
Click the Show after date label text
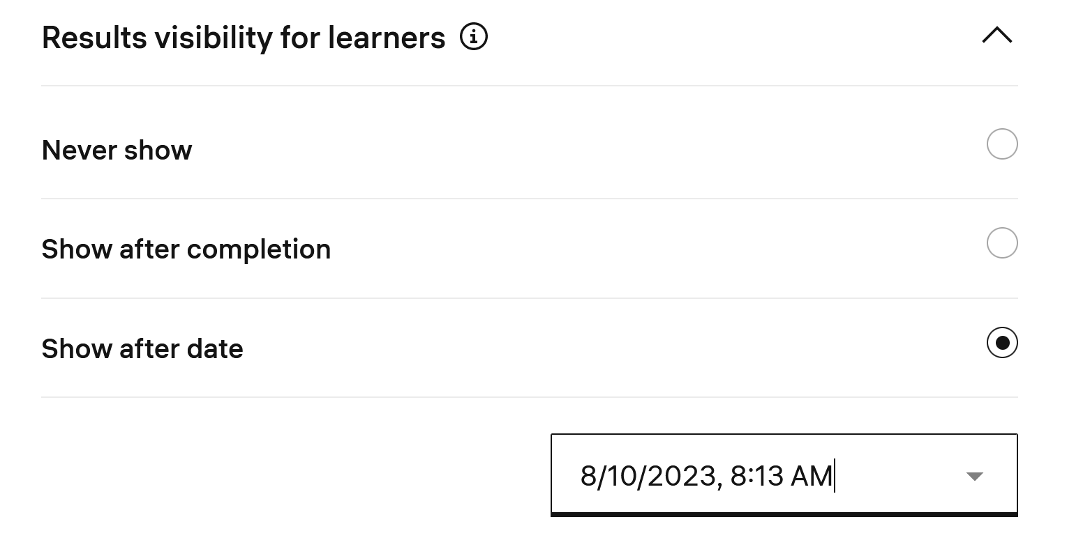point(142,349)
